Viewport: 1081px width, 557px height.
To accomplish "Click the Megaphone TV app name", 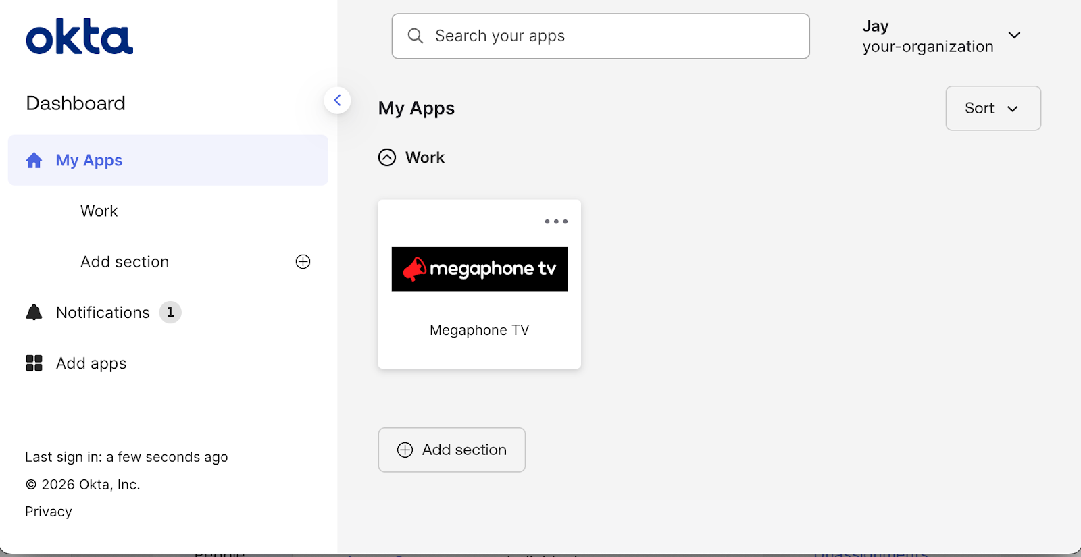I will [x=480, y=330].
